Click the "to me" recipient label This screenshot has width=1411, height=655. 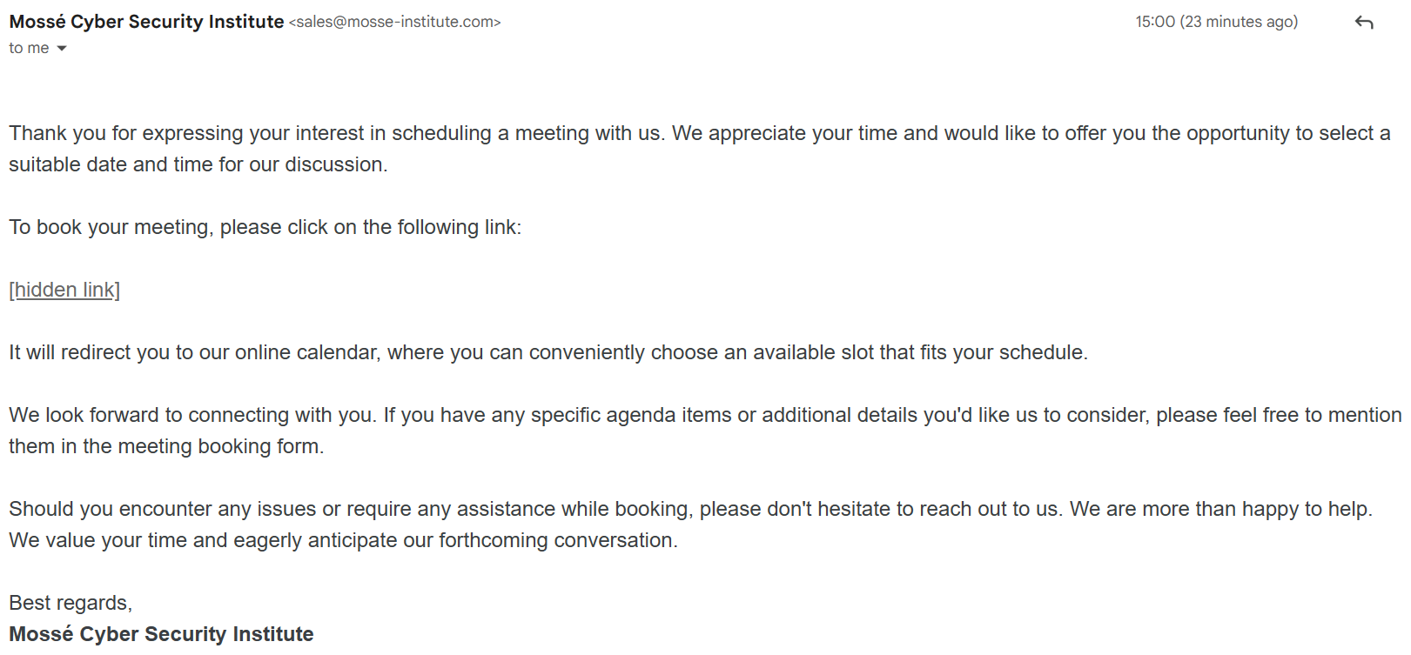29,49
